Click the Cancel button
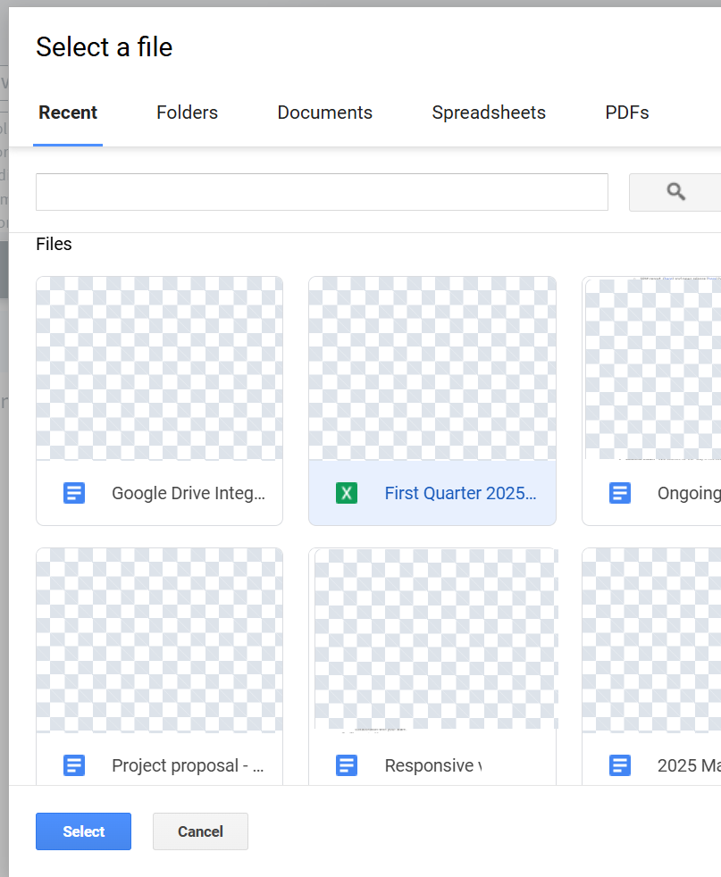 tap(200, 831)
